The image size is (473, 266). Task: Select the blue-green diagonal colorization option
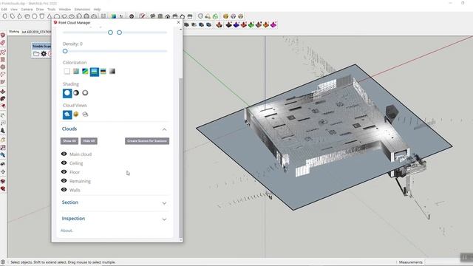pos(85,71)
